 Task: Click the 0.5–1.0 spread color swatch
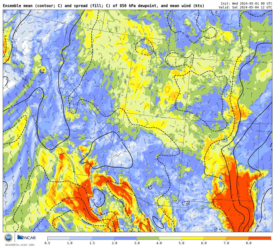(x=59, y=238)
